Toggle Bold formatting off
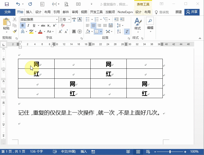Screen dimensions: 204x155 23,25
